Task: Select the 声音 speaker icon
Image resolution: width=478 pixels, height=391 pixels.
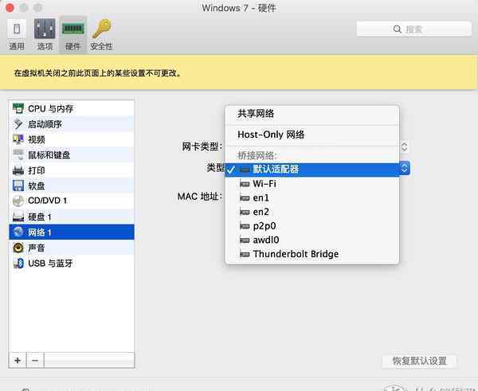Action: click(x=18, y=248)
